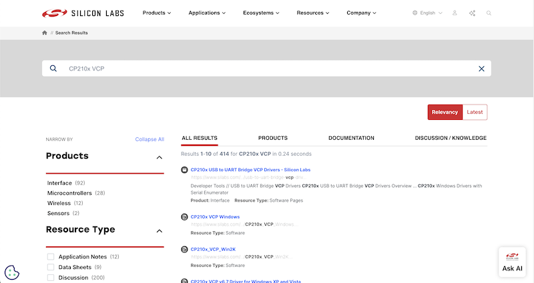This screenshot has height=283, width=534.
Task: Collapse the Resource Type filter section
Action: (159, 231)
